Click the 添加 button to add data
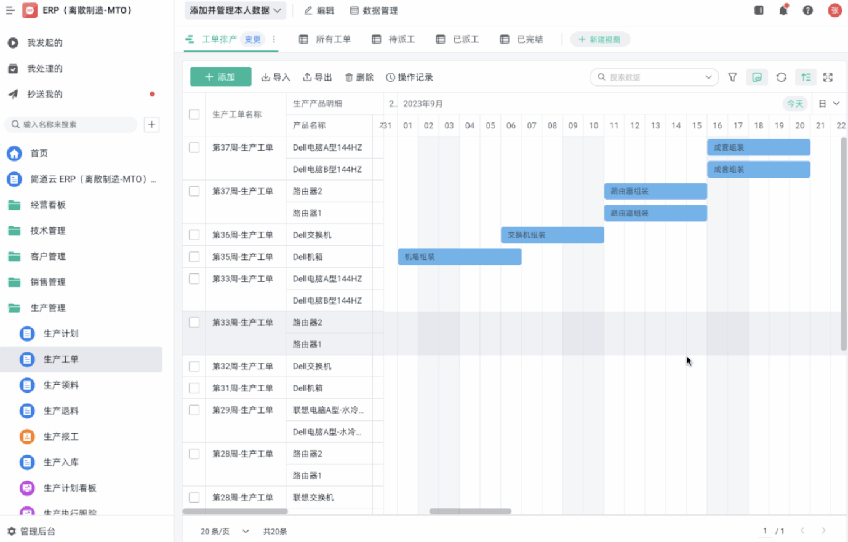 click(x=220, y=77)
